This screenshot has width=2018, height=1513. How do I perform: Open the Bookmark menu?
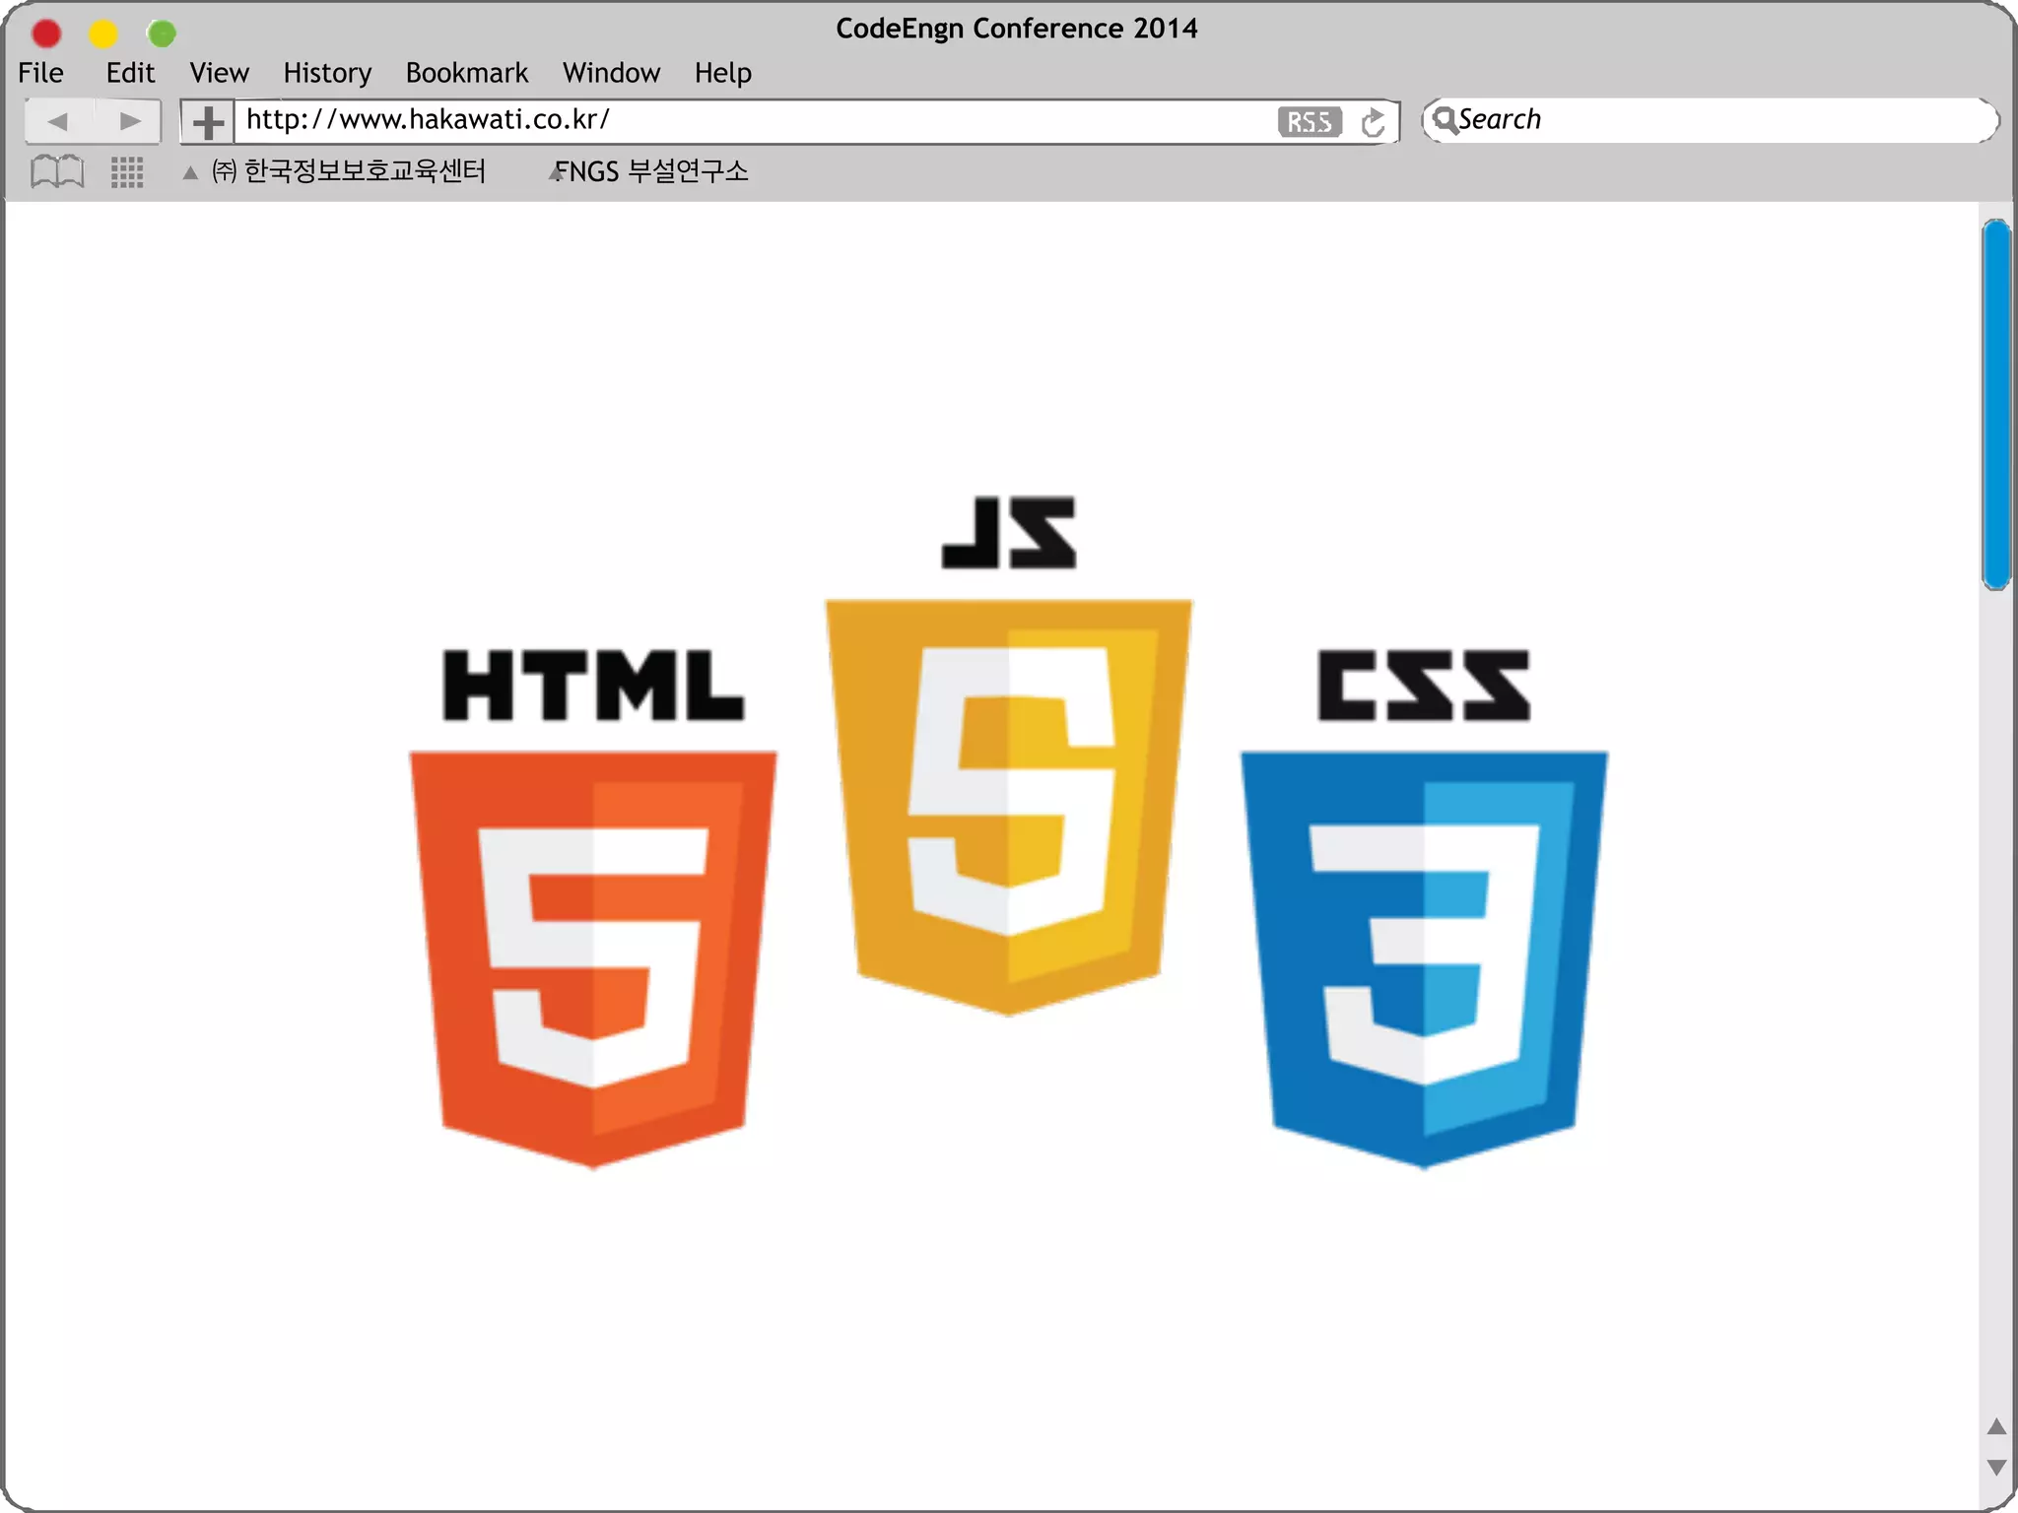[467, 73]
